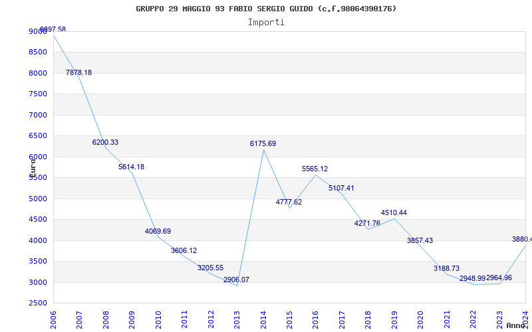Click y-axis value 7500
Screen dimensions: 532x332
tap(38, 94)
